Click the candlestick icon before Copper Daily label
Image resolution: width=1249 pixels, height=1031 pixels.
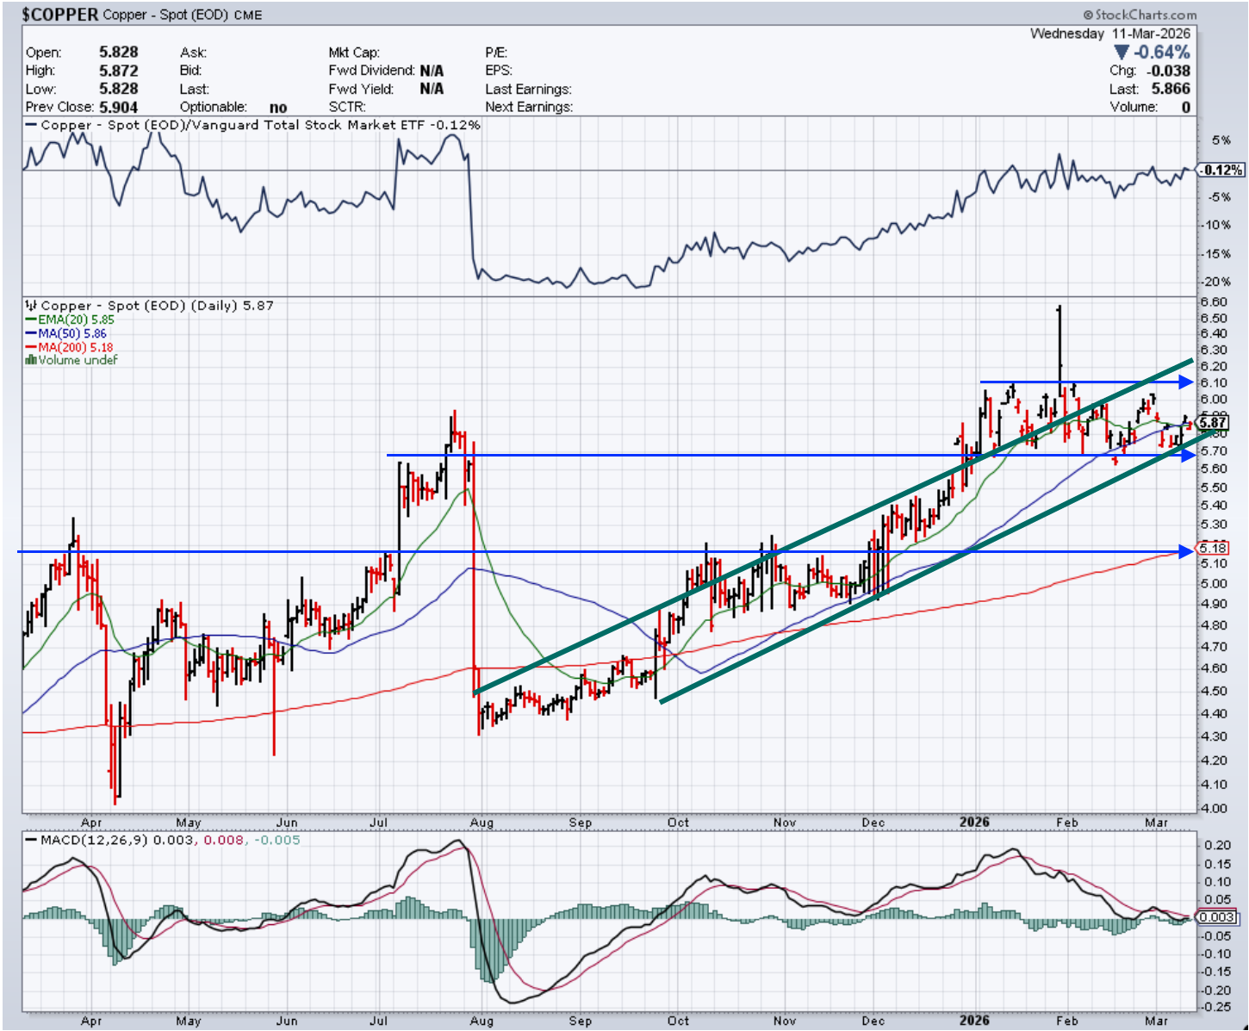(31, 306)
